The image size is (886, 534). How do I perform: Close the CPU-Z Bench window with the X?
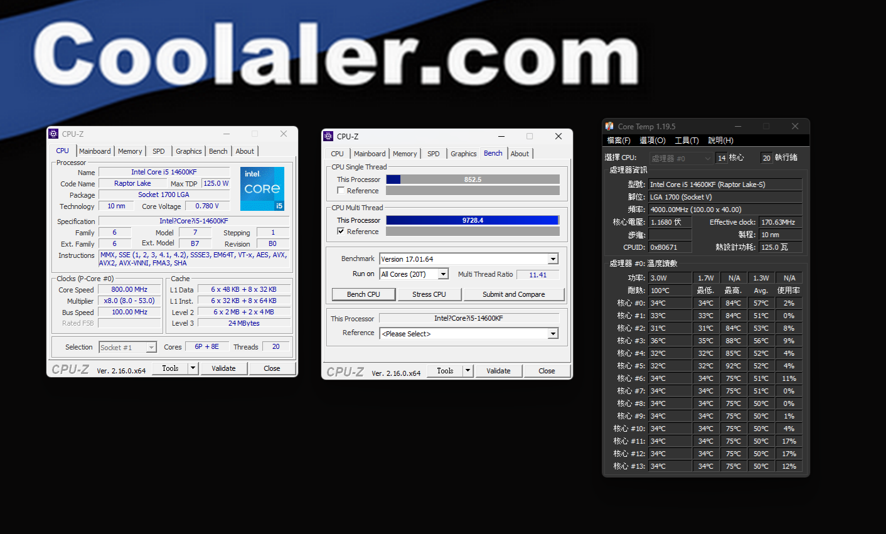click(x=558, y=136)
